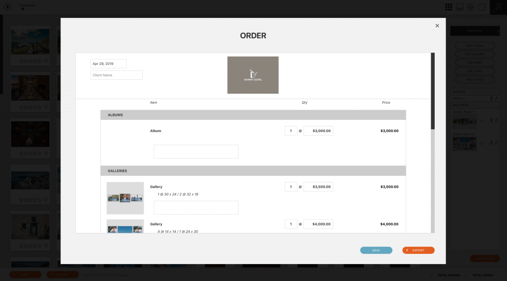Select the dark red room photo thumbnail
Screen dimensions: 507x281
30,134
